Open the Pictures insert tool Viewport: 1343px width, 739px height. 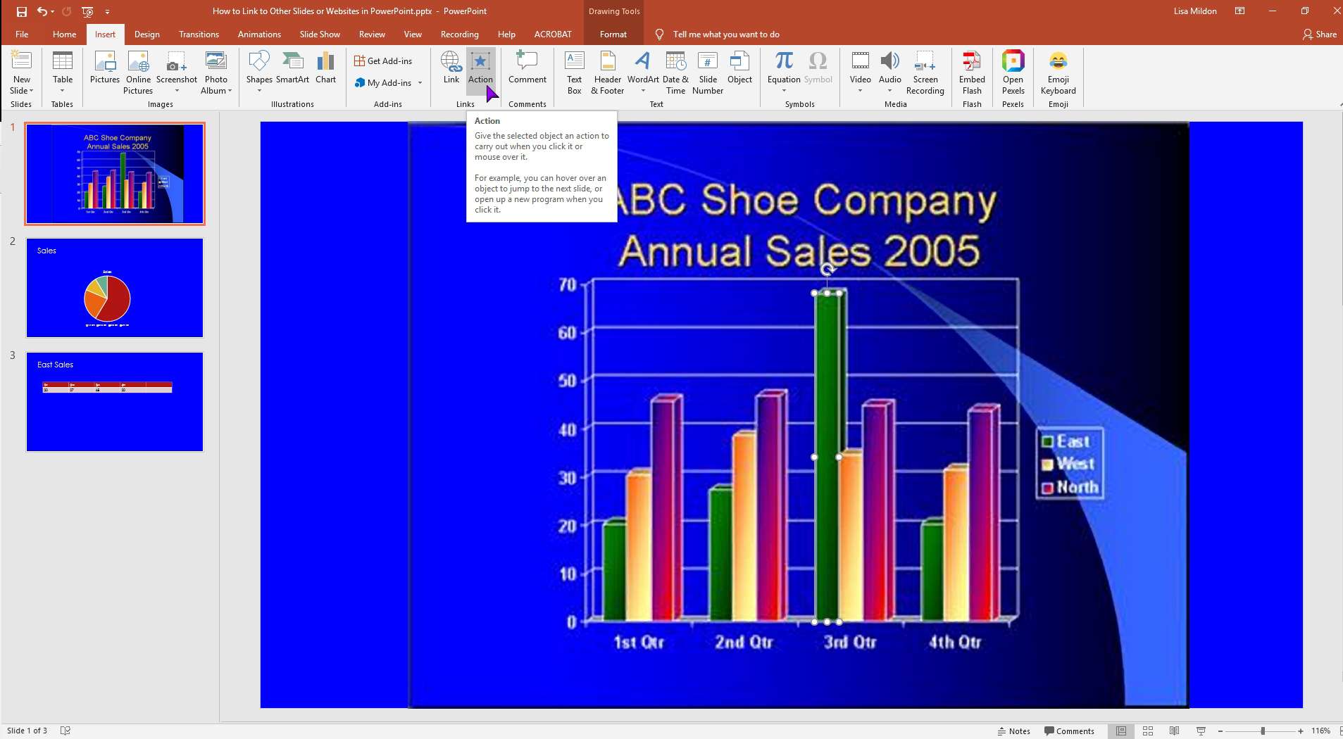[105, 68]
